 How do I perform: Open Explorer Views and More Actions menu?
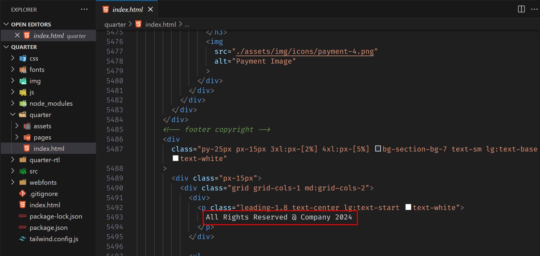tap(84, 9)
